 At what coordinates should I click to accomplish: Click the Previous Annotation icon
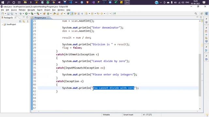coord(92,14)
